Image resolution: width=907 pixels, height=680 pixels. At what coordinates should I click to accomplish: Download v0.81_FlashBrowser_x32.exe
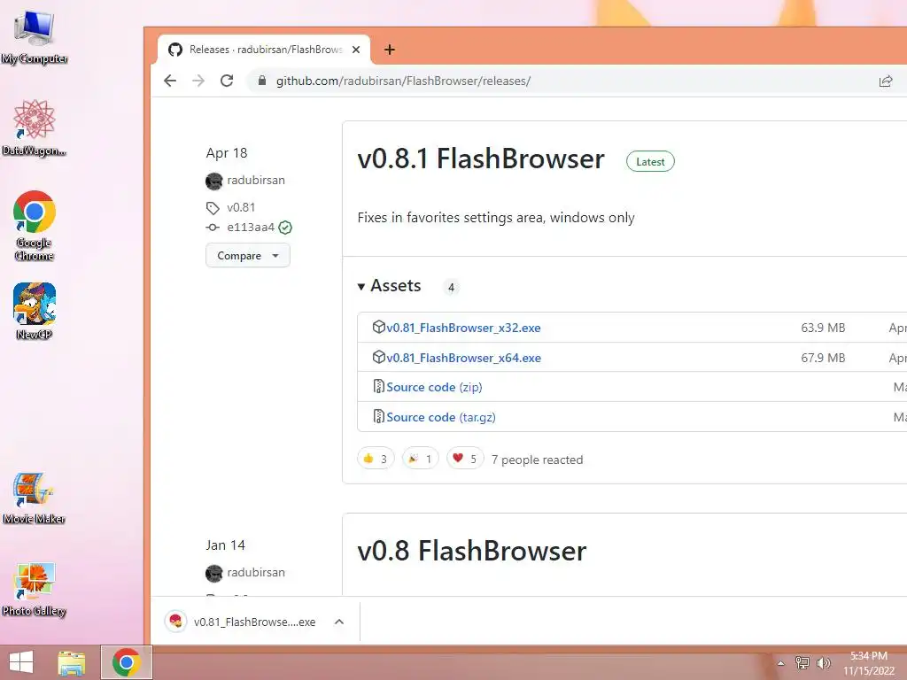coord(463,328)
